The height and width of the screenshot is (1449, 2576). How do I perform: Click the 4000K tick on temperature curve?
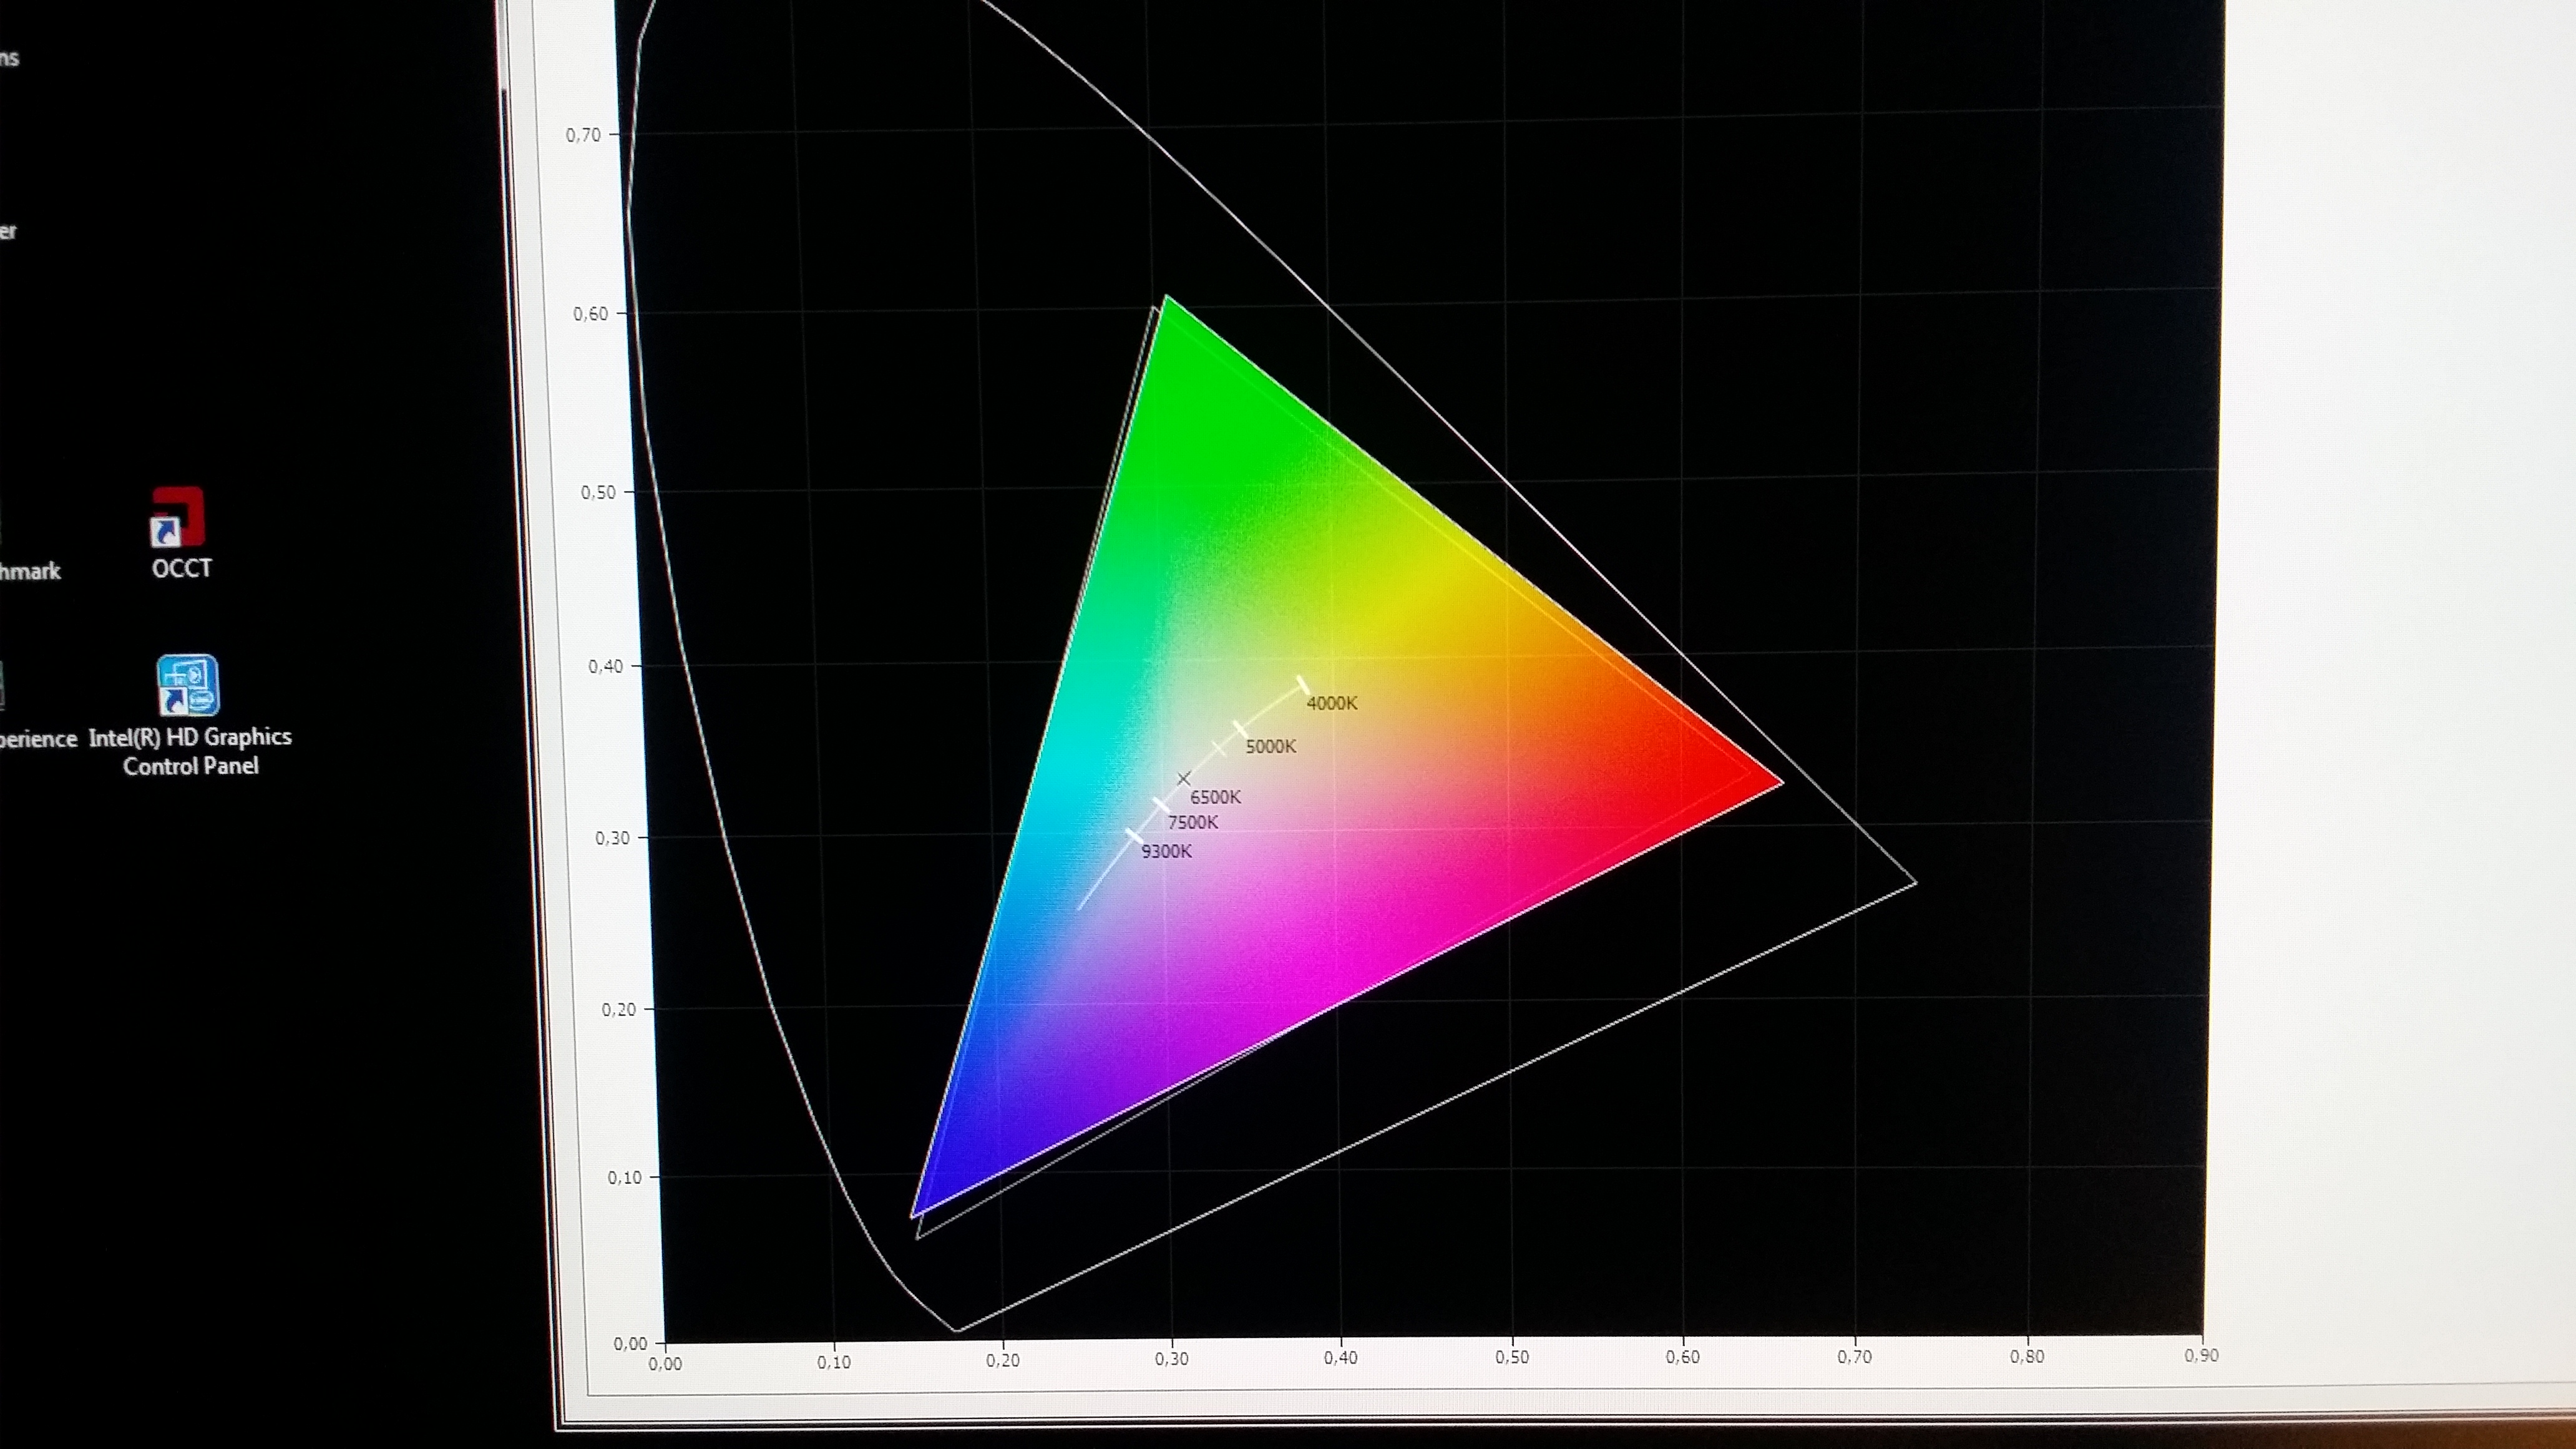click(1302, 684)
